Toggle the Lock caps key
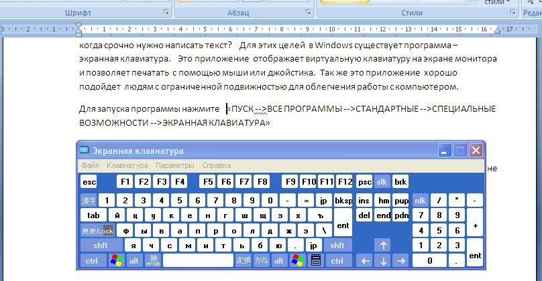 pyautogui.click(x=97, y=231)
